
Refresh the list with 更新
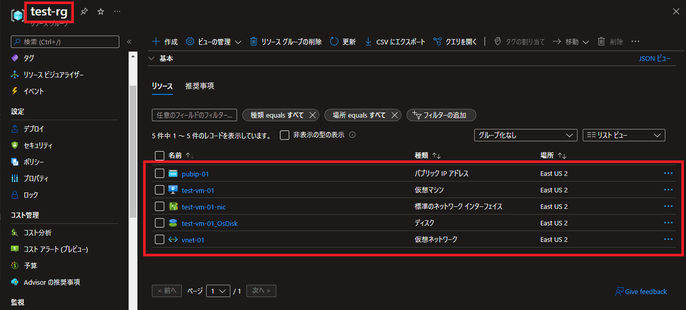pyautogui.click(x=343, y=42)
